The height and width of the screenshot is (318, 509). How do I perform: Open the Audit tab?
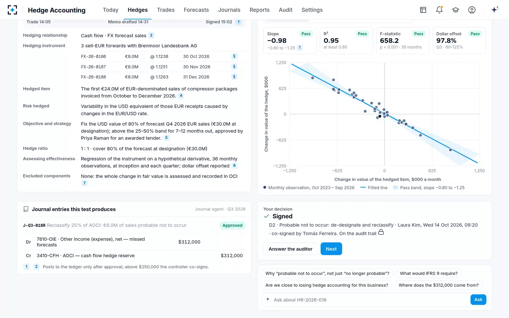pyautogui.click(x=286, y=10)
